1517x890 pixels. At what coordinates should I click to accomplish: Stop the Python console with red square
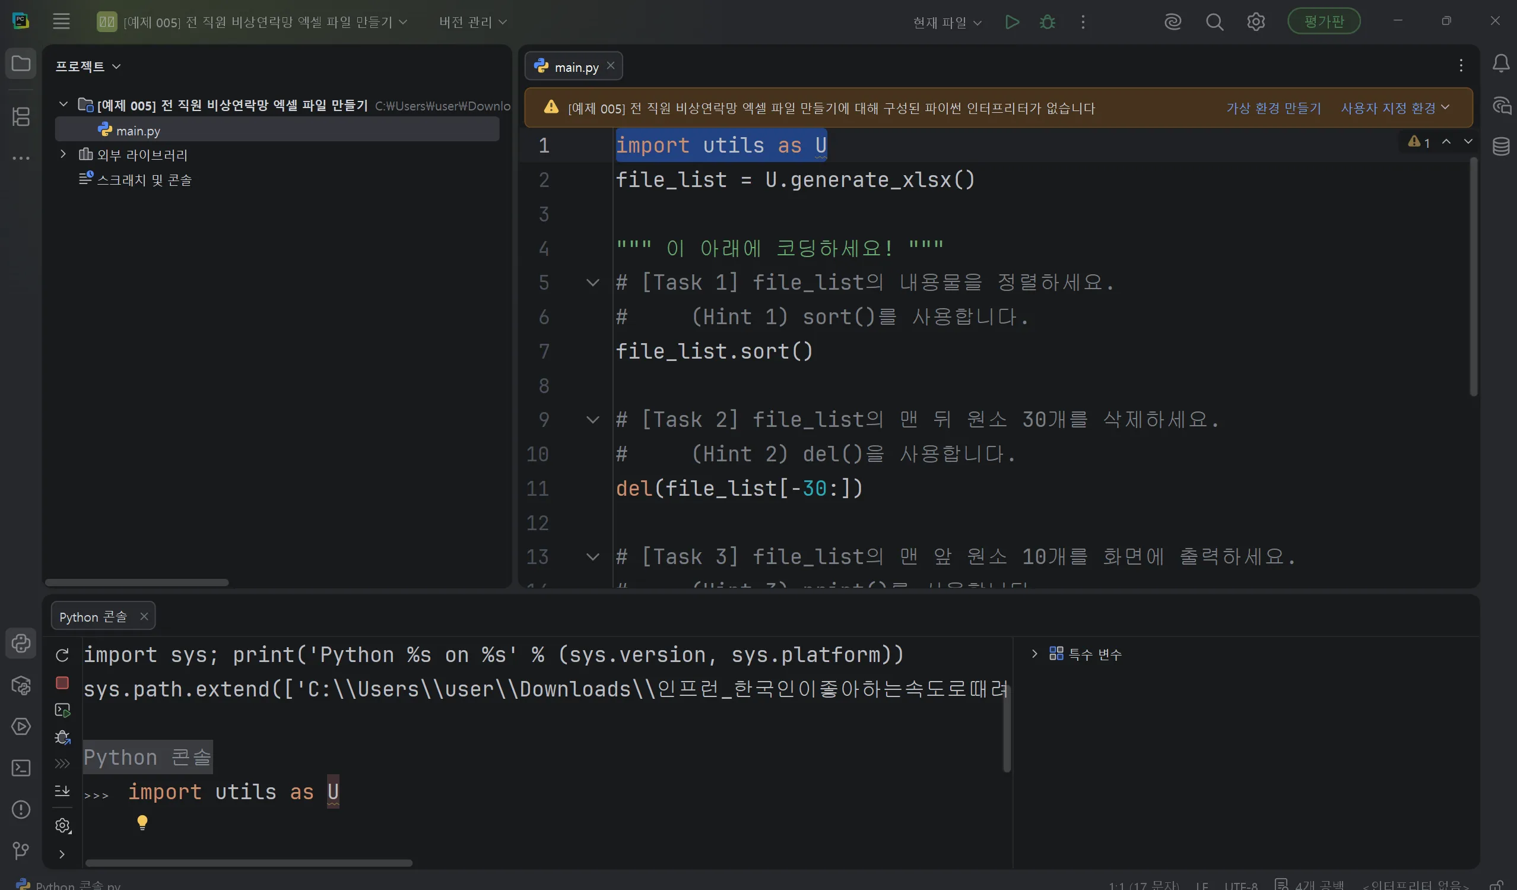[62, 683]
